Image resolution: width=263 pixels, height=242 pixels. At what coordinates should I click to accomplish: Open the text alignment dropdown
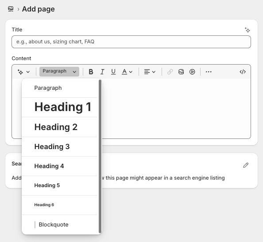pyautogui.click(x=150, y=72)
